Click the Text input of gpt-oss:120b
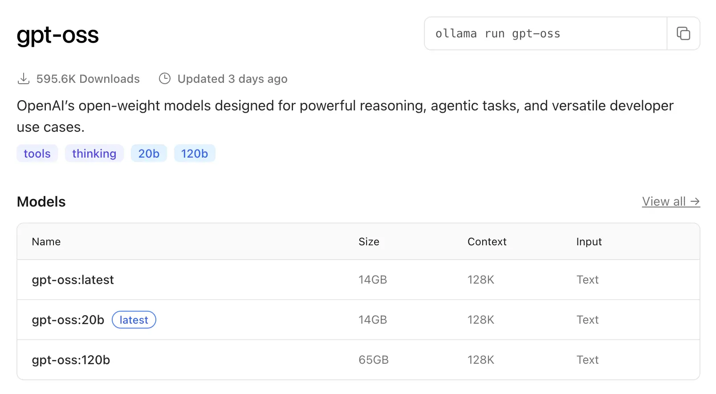This screenshot has height=394, width=716. click(588, 360)
